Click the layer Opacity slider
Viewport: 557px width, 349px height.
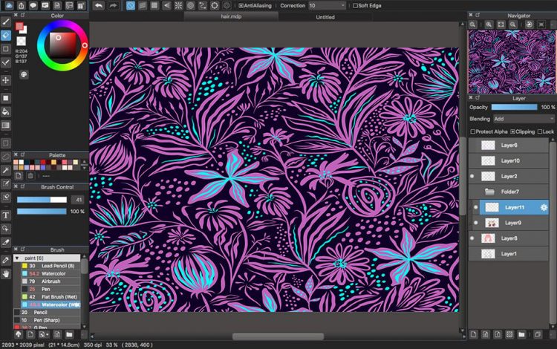(514, 107)
